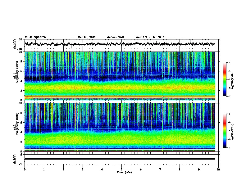246x190 pixels.
Task: Click the ch.1 color scale "log(PSD)" unit label
Action: click(x=233, y=81)
